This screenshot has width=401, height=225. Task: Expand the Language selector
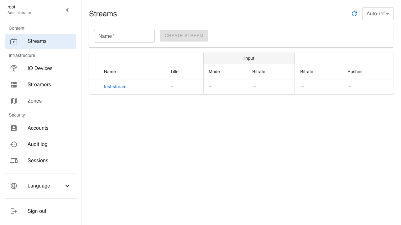67,186
